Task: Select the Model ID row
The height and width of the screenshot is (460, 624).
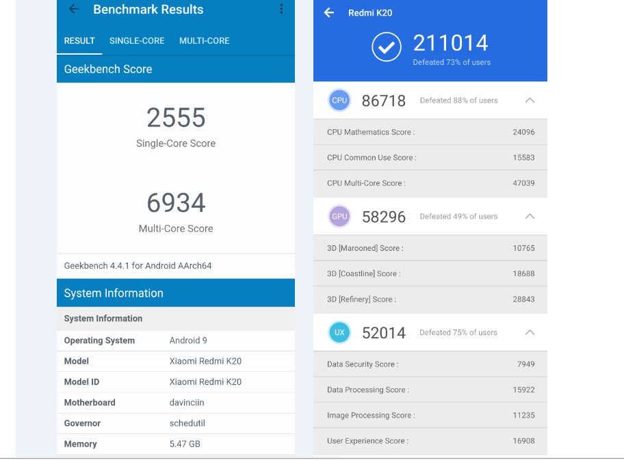Action: click(x=176, y=382)
